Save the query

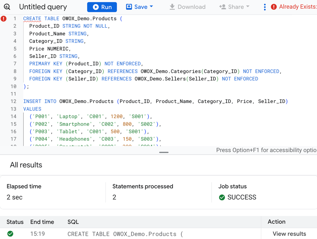click(137, 7)
